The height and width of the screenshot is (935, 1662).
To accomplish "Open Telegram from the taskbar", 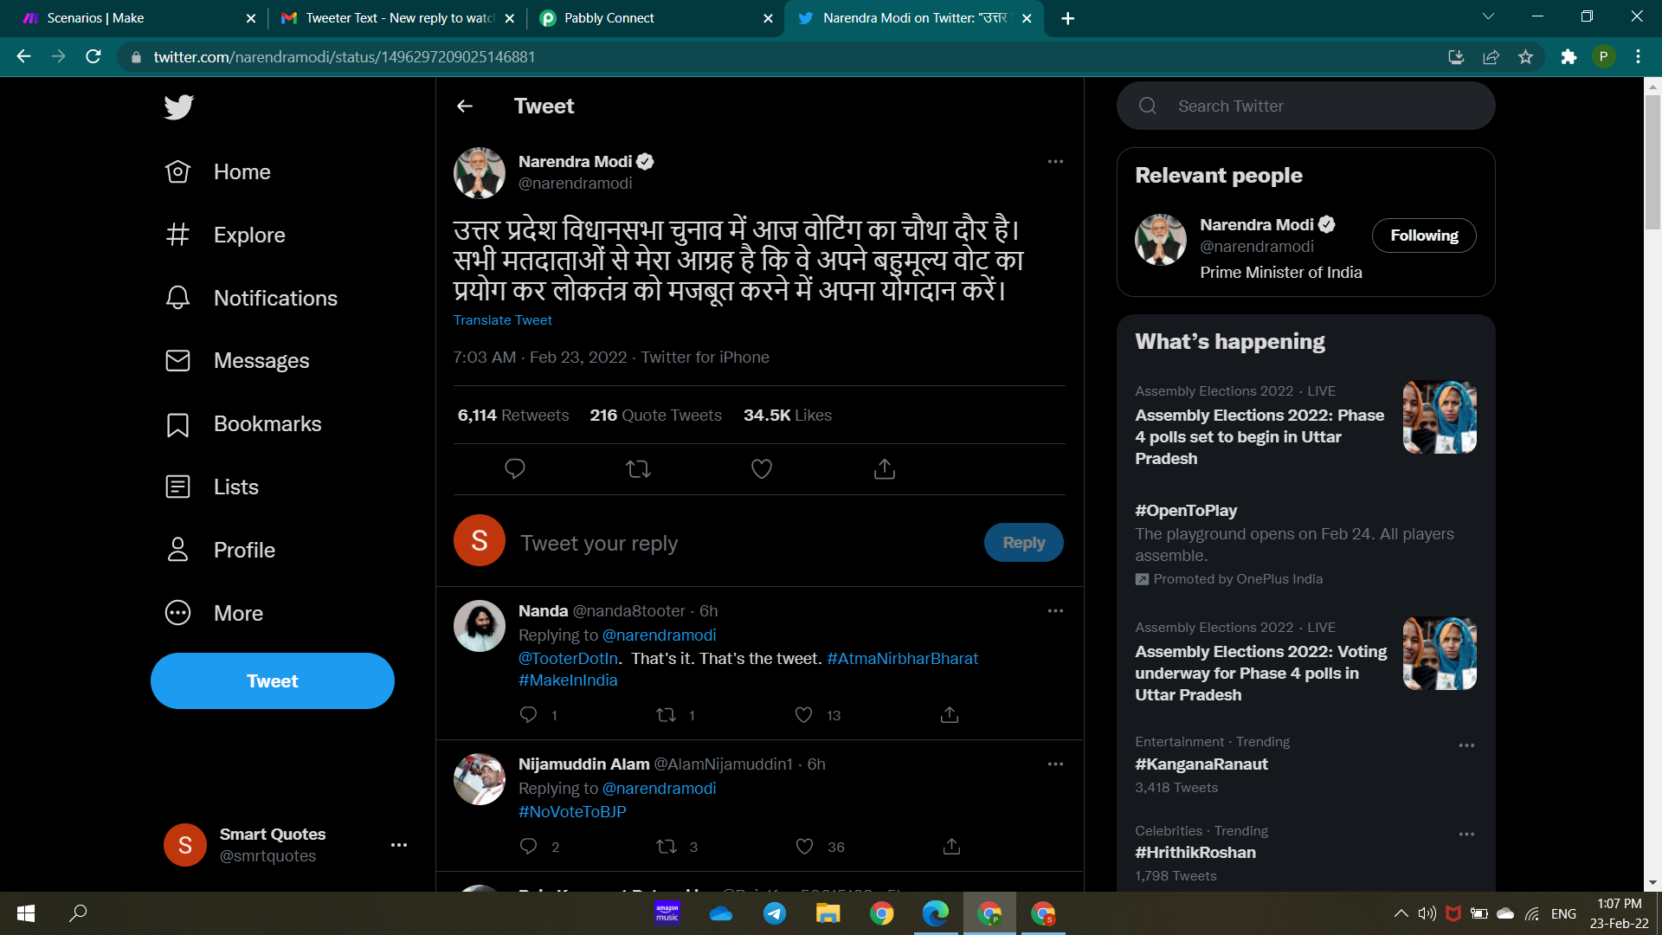I will tap(774, 913).
